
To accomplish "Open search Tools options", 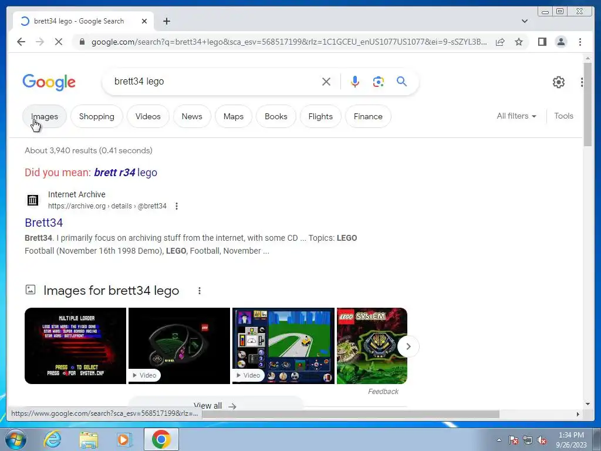I will point(563,116).
